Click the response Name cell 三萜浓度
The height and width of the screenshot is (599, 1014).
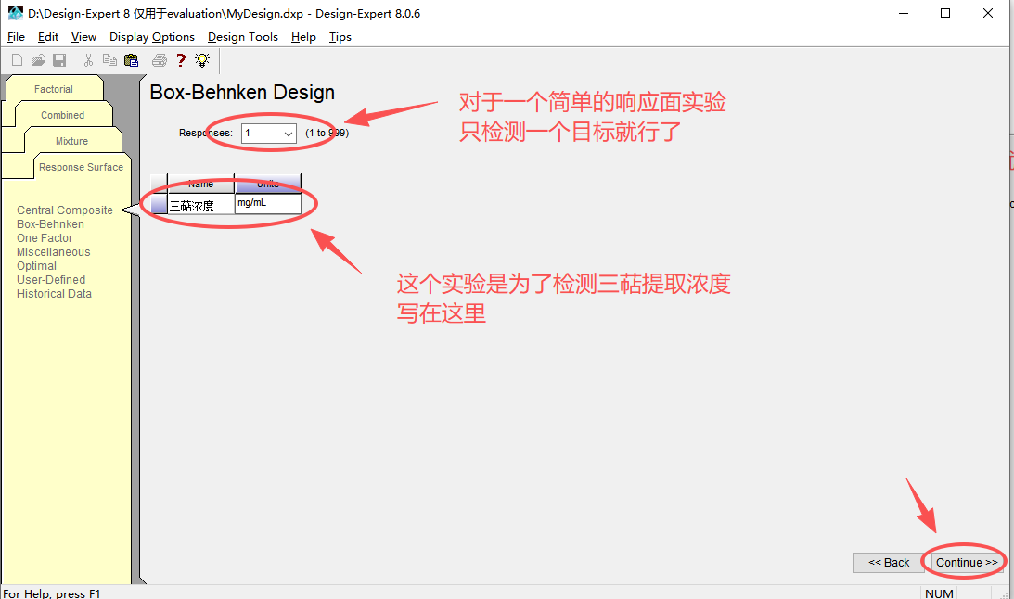pyautogui.click(x=200, y=206)
